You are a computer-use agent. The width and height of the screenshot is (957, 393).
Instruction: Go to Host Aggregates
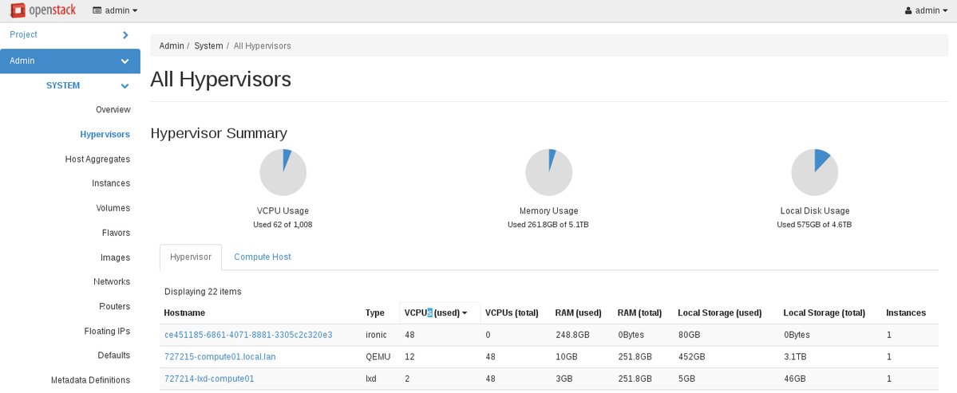[97, 159]
